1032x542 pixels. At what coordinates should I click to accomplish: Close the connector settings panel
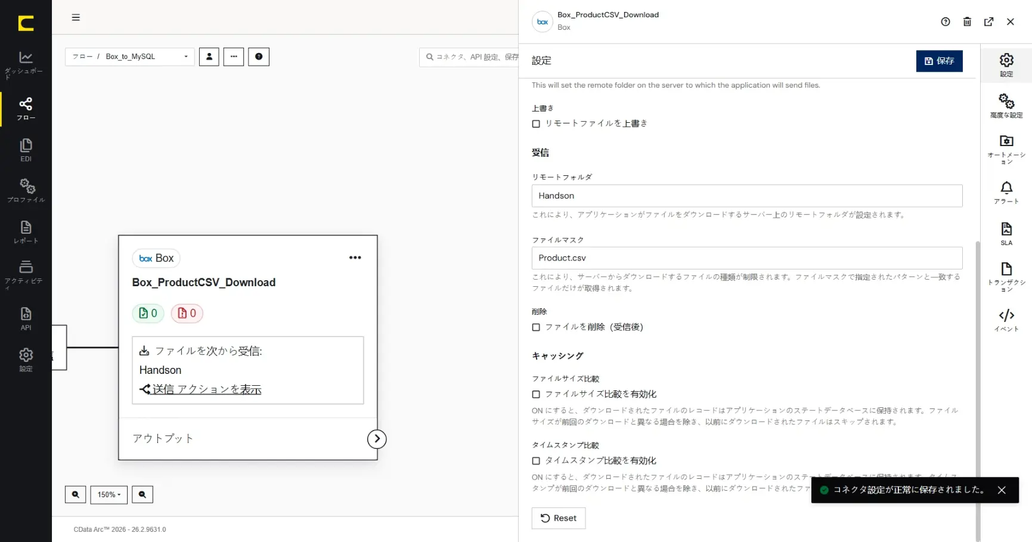tap(1011, 22)
